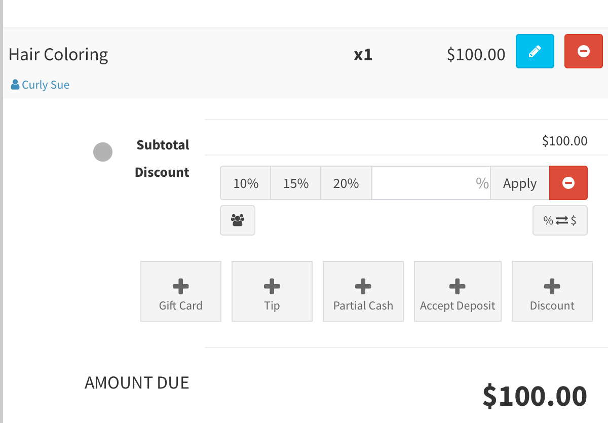Switch discount between percent and dollar
608x423 pixels.
pyautogui.click(x=559, y=220)
